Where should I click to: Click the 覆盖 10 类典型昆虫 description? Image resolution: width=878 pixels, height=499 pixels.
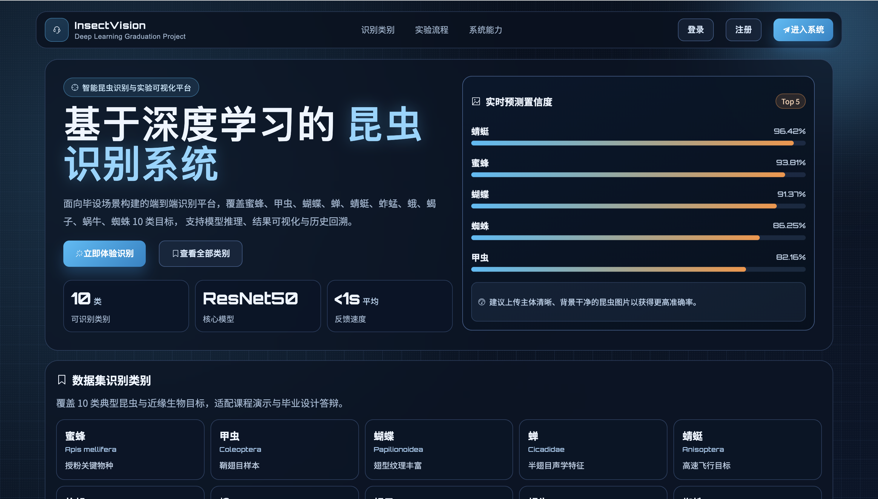pos(201,403)
